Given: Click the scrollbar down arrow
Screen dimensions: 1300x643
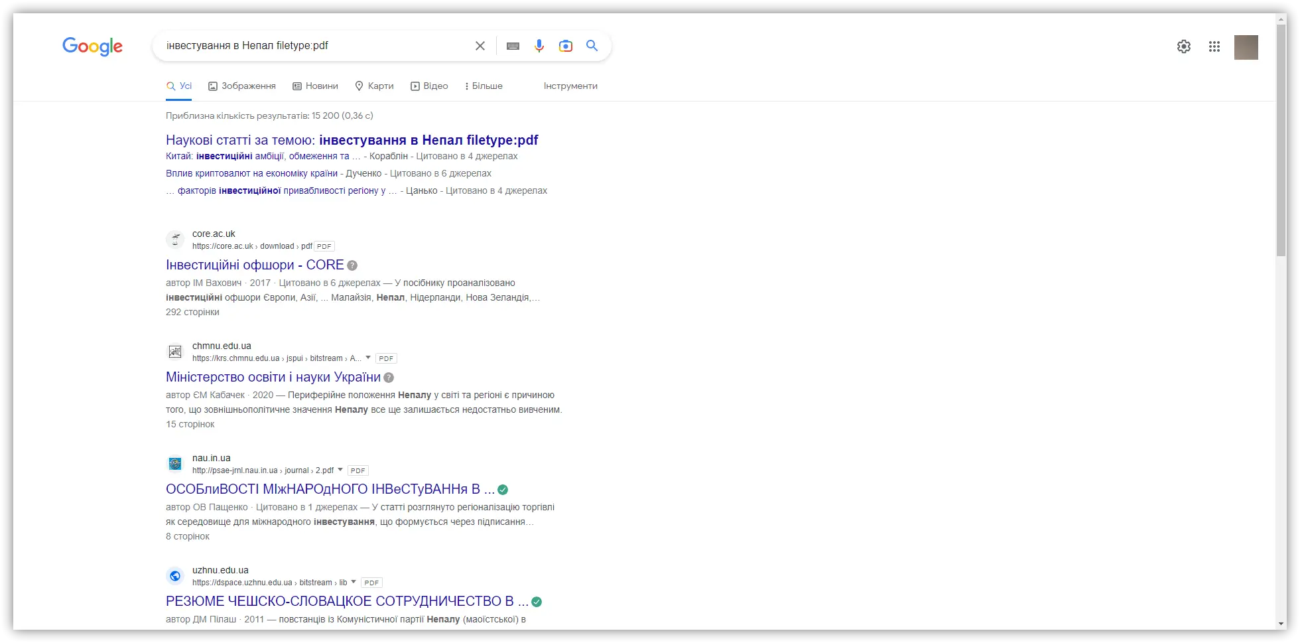Looking at the screenshot, I should point(1281,624).
